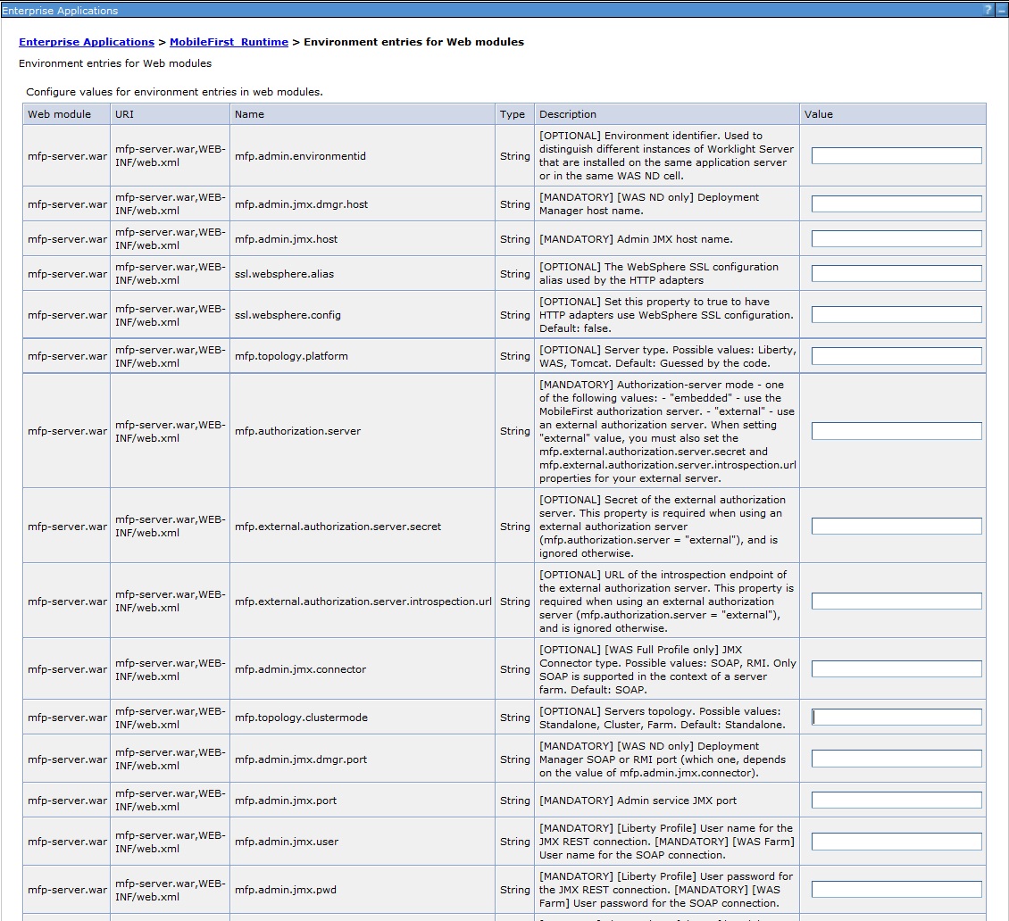Focus the mfp.topology.clustermode value input
Viewport: 1009px width, 921px height.
(x=896, y=718)
